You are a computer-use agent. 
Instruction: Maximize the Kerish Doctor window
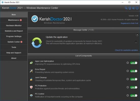point(129,2)
